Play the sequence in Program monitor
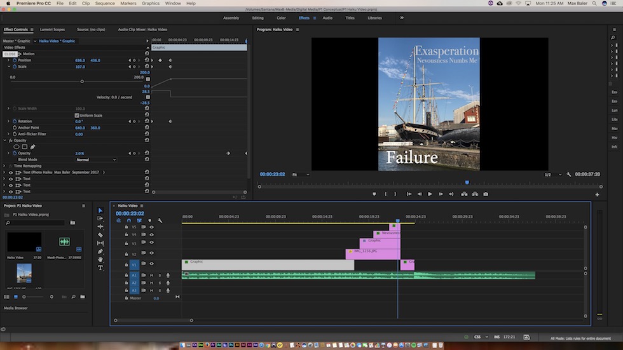The image size is (623, 350). pyautogui.click(x=430, y=194)
